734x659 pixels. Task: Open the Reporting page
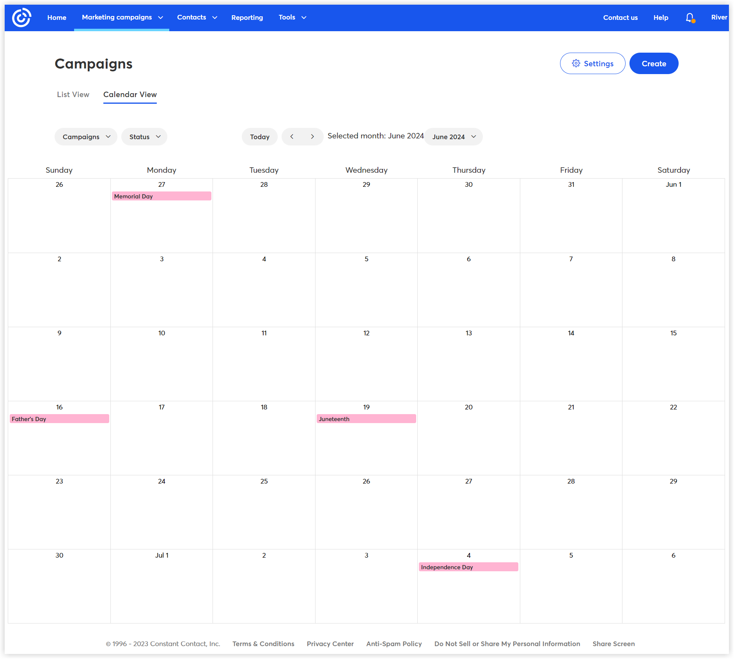[x=247, y=17]
